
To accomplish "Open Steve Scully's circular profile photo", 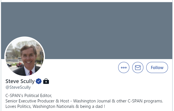I will (x=25, y=57).
